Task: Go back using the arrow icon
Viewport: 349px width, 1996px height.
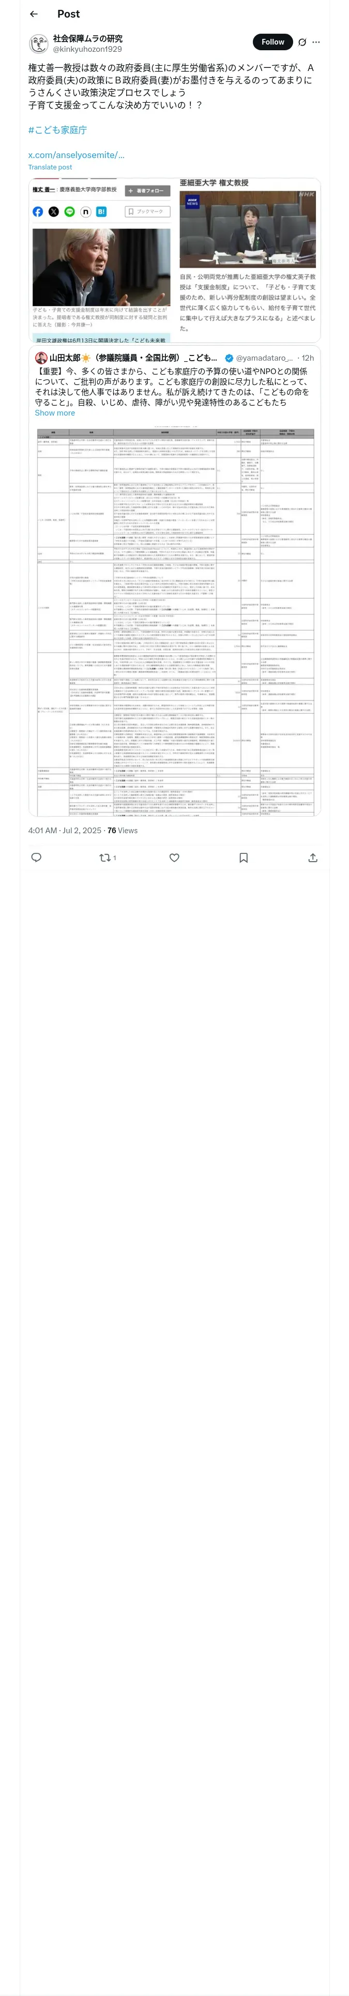Action: click(x=33, y=14)
